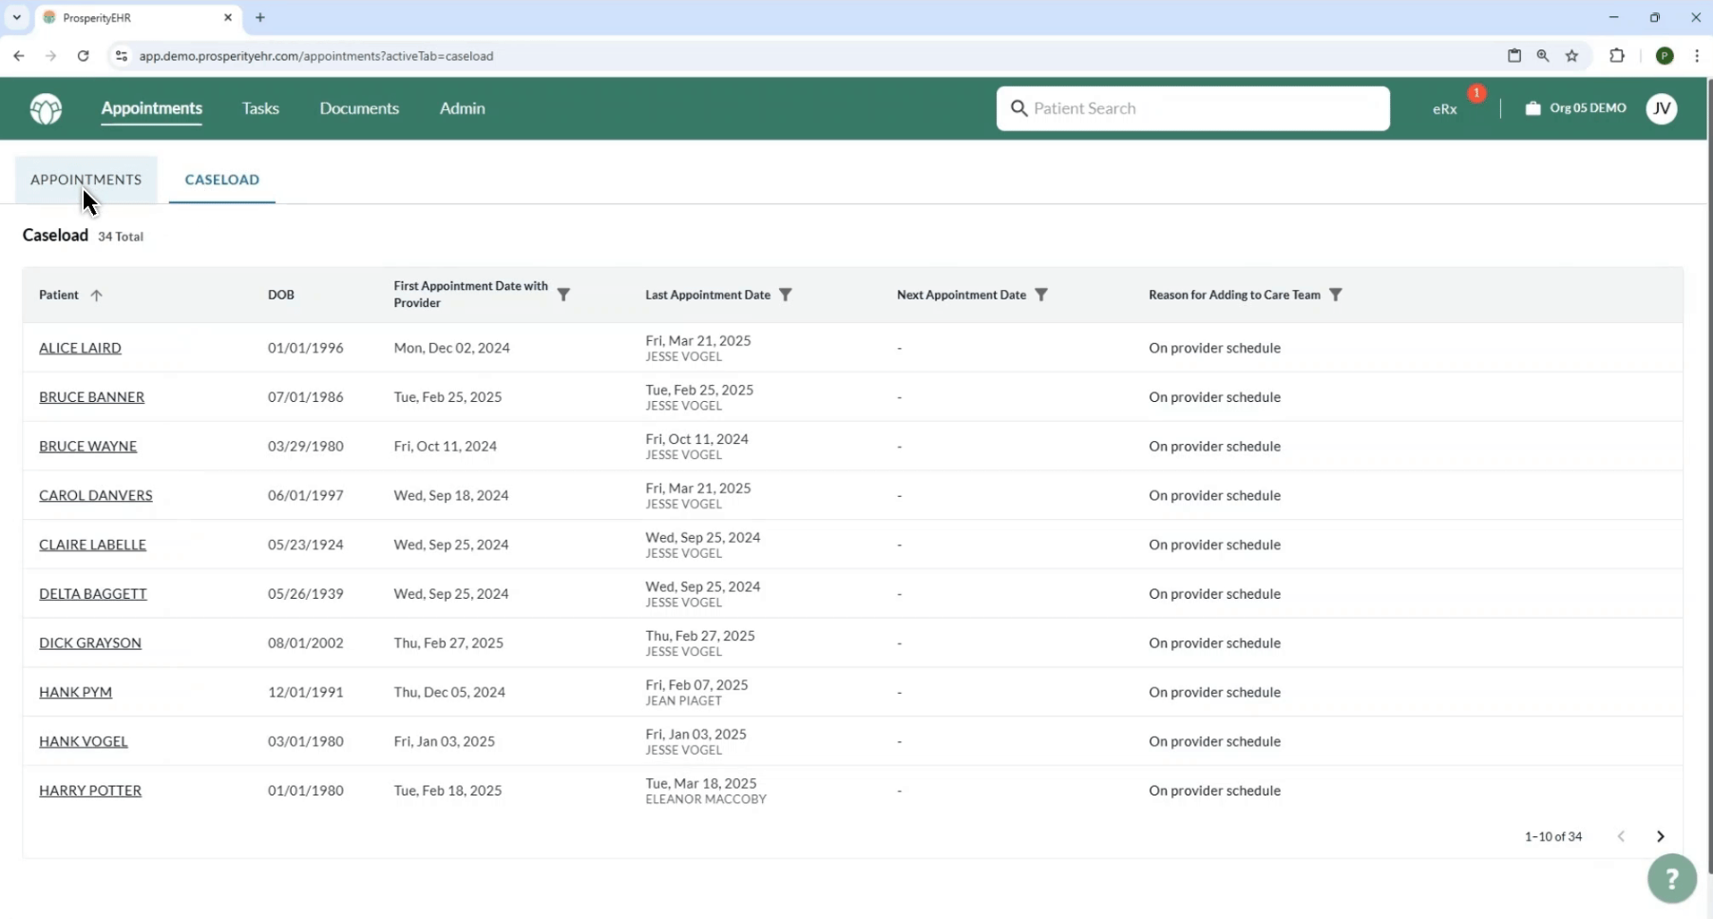Open BRUCE WAYNE patient record
The image size is (1713, 919).
[x=87, y=447]
